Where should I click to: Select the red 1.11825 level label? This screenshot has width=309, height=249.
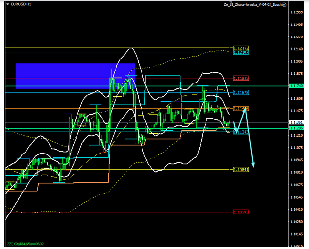pyautogui.click(x=241, y=78)
